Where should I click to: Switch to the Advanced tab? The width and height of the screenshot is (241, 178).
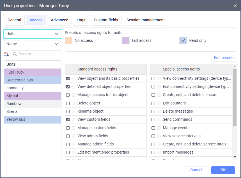pyautogui.click(x=59, y=20)
